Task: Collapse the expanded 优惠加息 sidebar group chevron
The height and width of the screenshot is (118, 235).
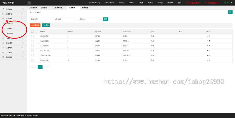Action: coord(23,18)
